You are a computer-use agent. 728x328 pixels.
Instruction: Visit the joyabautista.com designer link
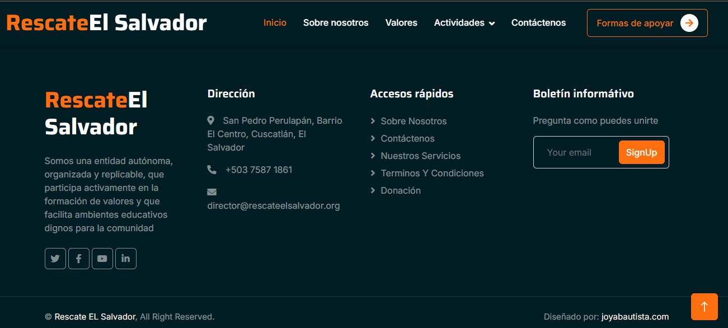coord(635,317)
